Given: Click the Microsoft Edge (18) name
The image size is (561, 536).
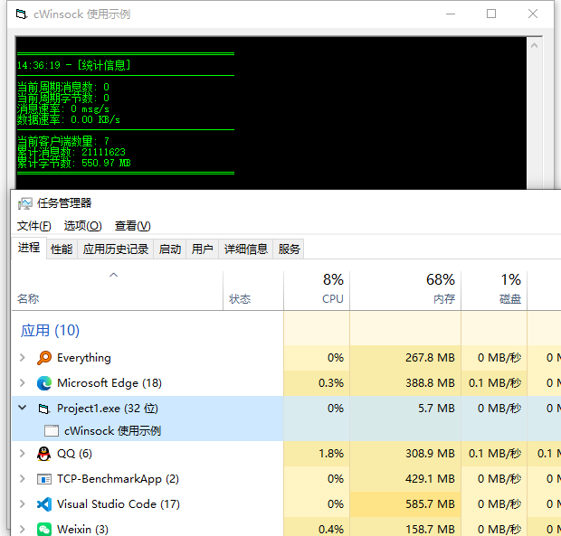Looking at the screenshot, I should [x=109, y=383].
